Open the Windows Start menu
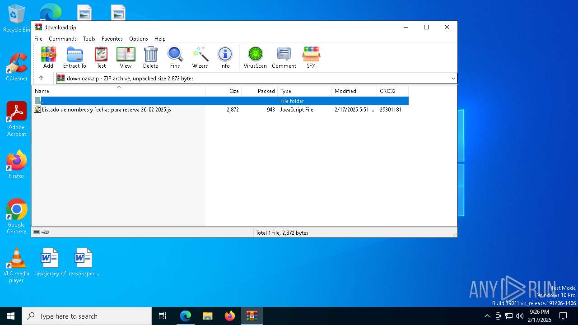The width and height of the screenshot is (578, 325). (x=11, y=316)
